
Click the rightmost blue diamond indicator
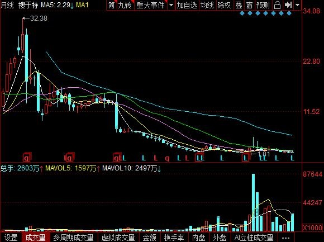point(289,13)
